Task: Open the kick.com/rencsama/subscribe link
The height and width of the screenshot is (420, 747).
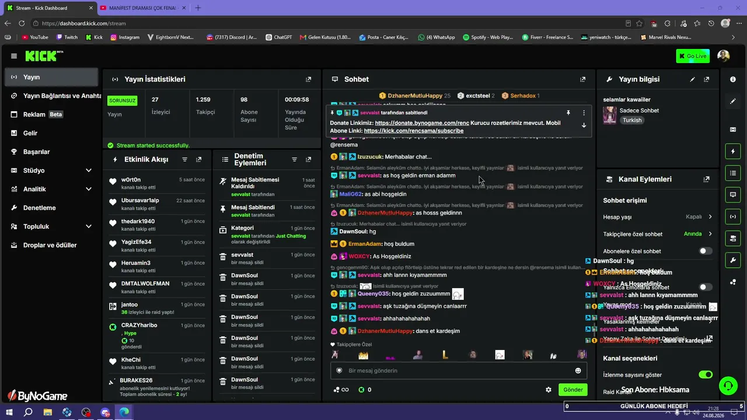Action: [x=414, y=131]
